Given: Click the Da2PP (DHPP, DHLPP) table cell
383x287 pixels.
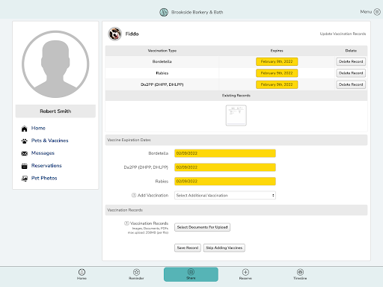Looking at the screenshot, I should (x=162, y=84).
